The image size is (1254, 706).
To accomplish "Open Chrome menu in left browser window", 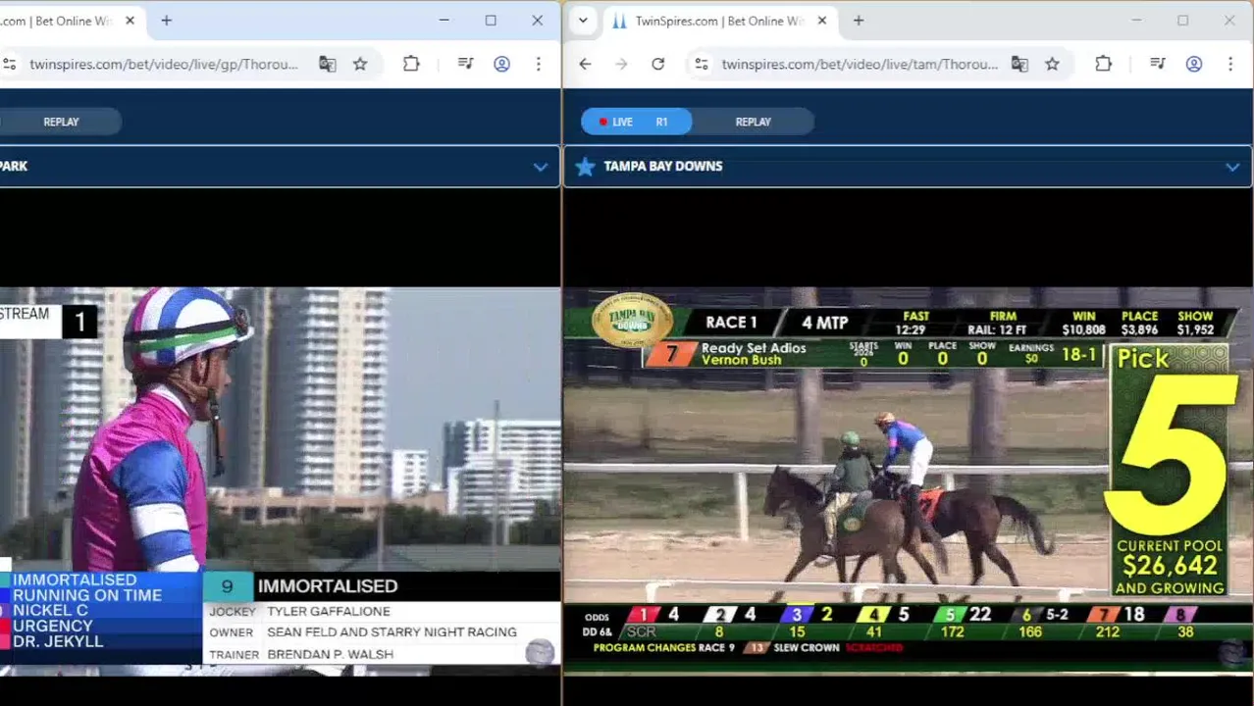I will point(538,64).
